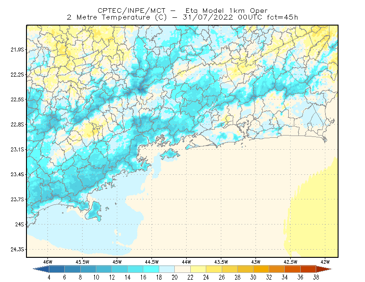Click the 22-24 light yellow legend swatch
Screen dimensions: 365x282
pos(198,269)
